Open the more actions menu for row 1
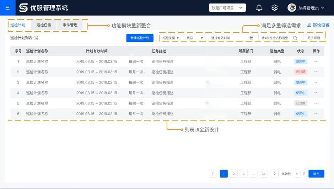The height and width of the screenshot is (189, 334). [316, 61]
